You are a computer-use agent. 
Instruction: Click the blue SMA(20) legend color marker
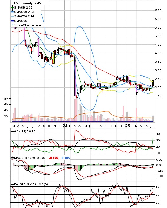(12, 12)
